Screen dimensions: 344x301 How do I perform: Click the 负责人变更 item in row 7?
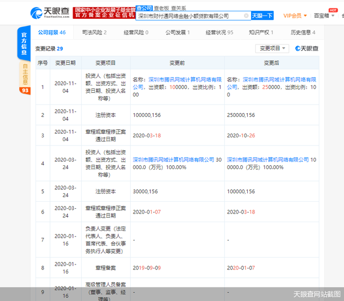click(105, 240)
